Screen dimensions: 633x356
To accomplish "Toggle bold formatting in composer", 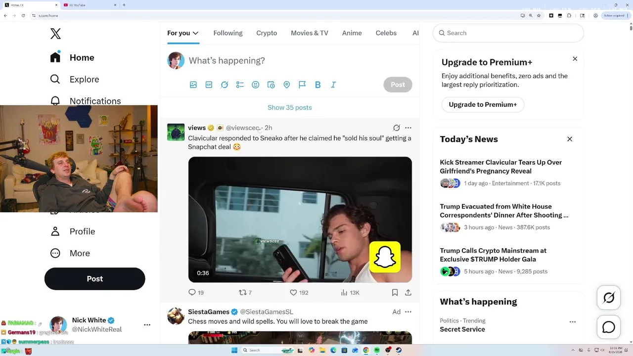I will point(318,85).
